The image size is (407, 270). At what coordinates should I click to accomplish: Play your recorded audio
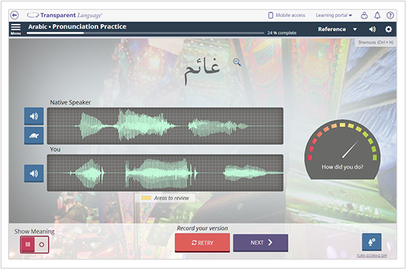[x=34, y=173]
